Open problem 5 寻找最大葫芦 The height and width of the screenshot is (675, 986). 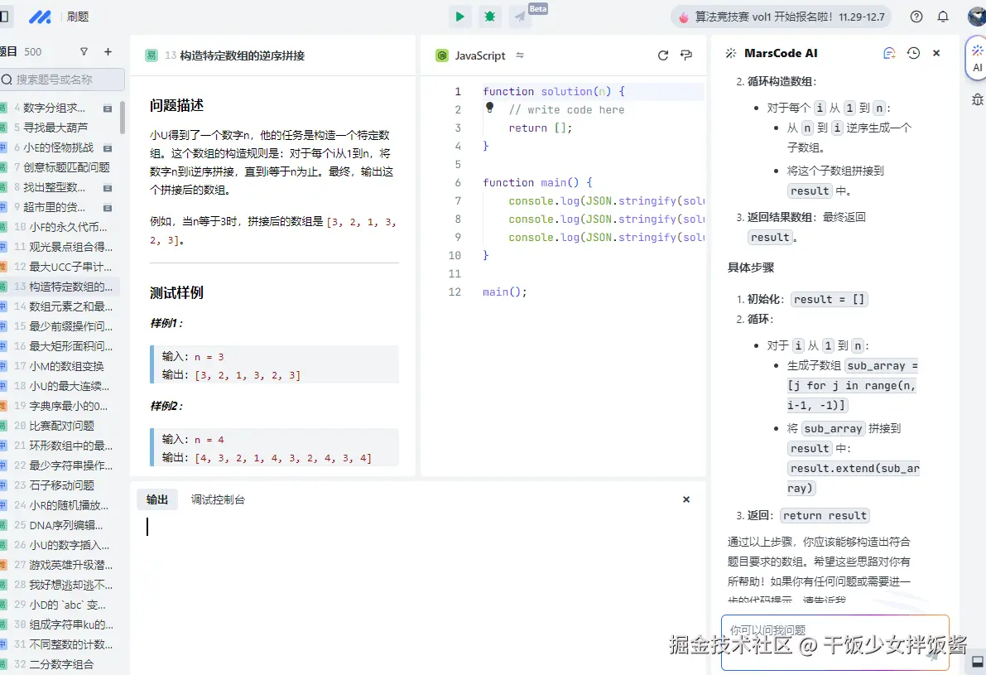pos(55,127)
